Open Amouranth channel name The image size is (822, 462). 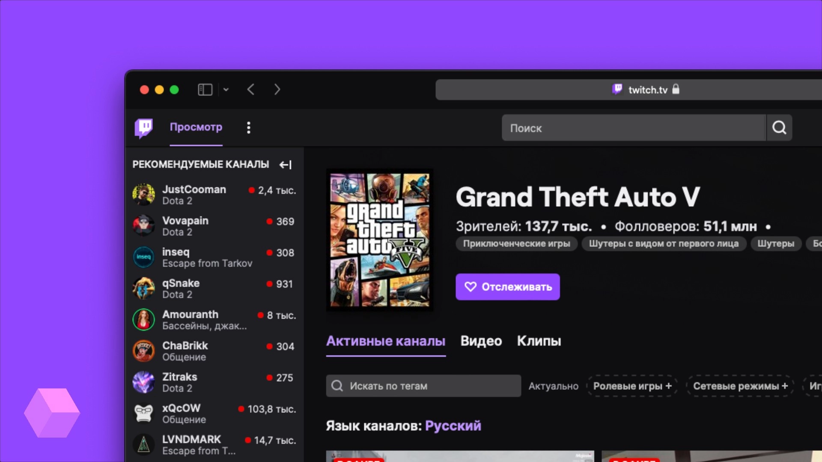(x=191, y=314)
